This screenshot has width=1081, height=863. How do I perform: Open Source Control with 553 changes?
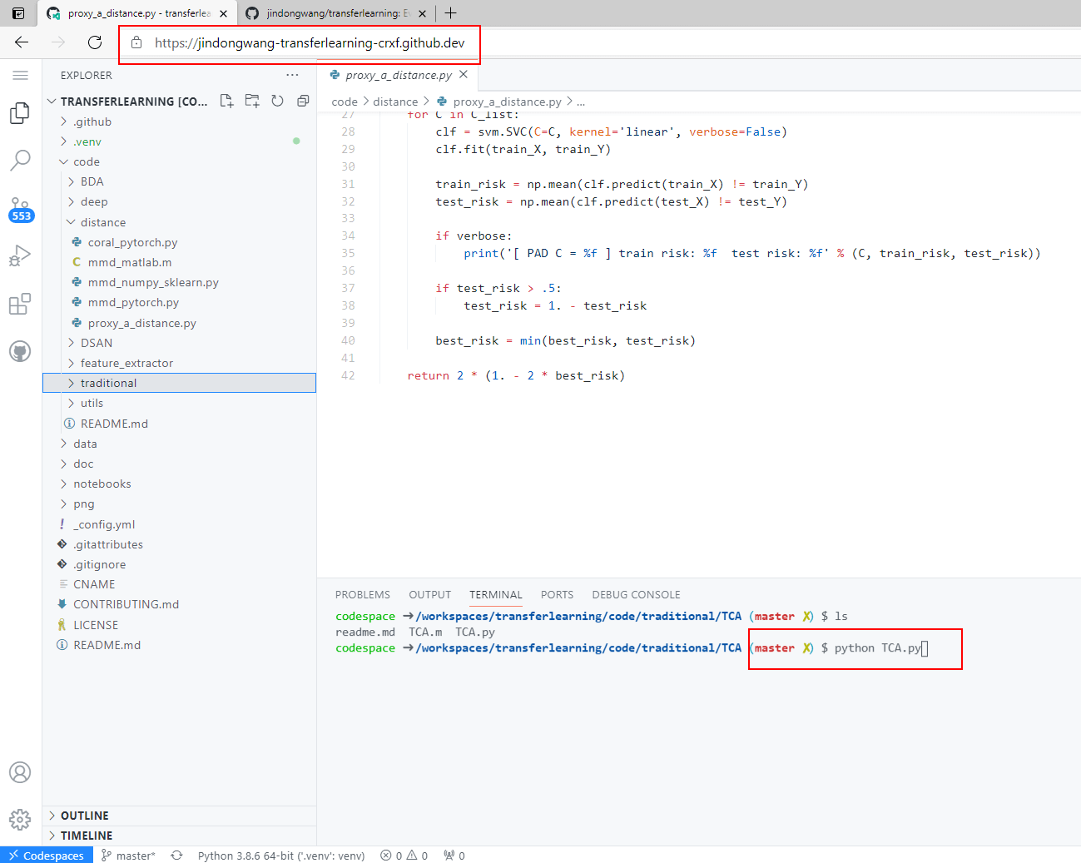coord(20,209)
